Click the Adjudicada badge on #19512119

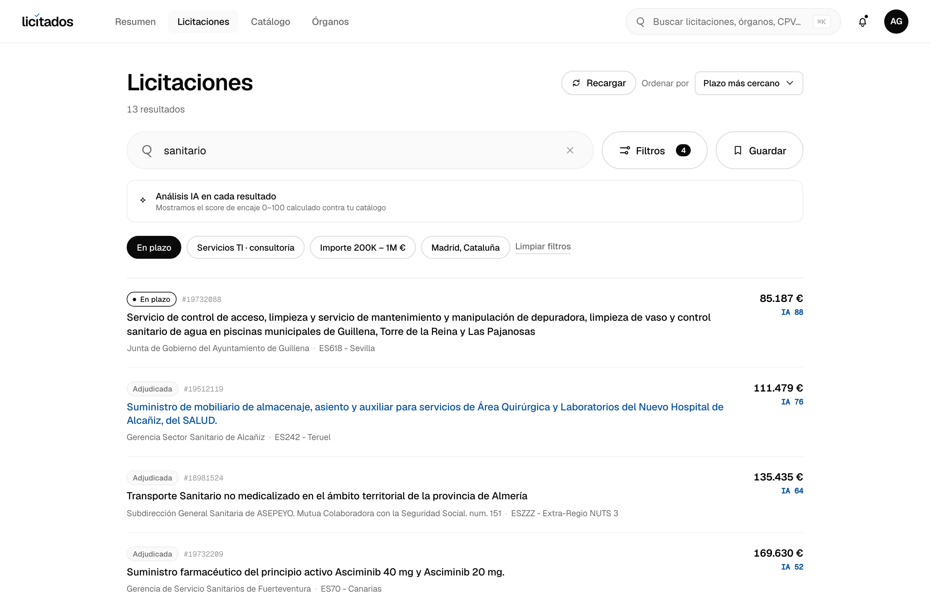coord(152,389)
